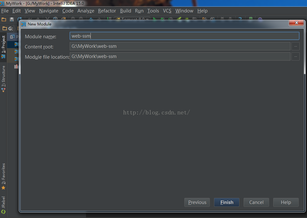The image size is (307, 218).
Task: Open the VCS menu
Action: [167, 11]
